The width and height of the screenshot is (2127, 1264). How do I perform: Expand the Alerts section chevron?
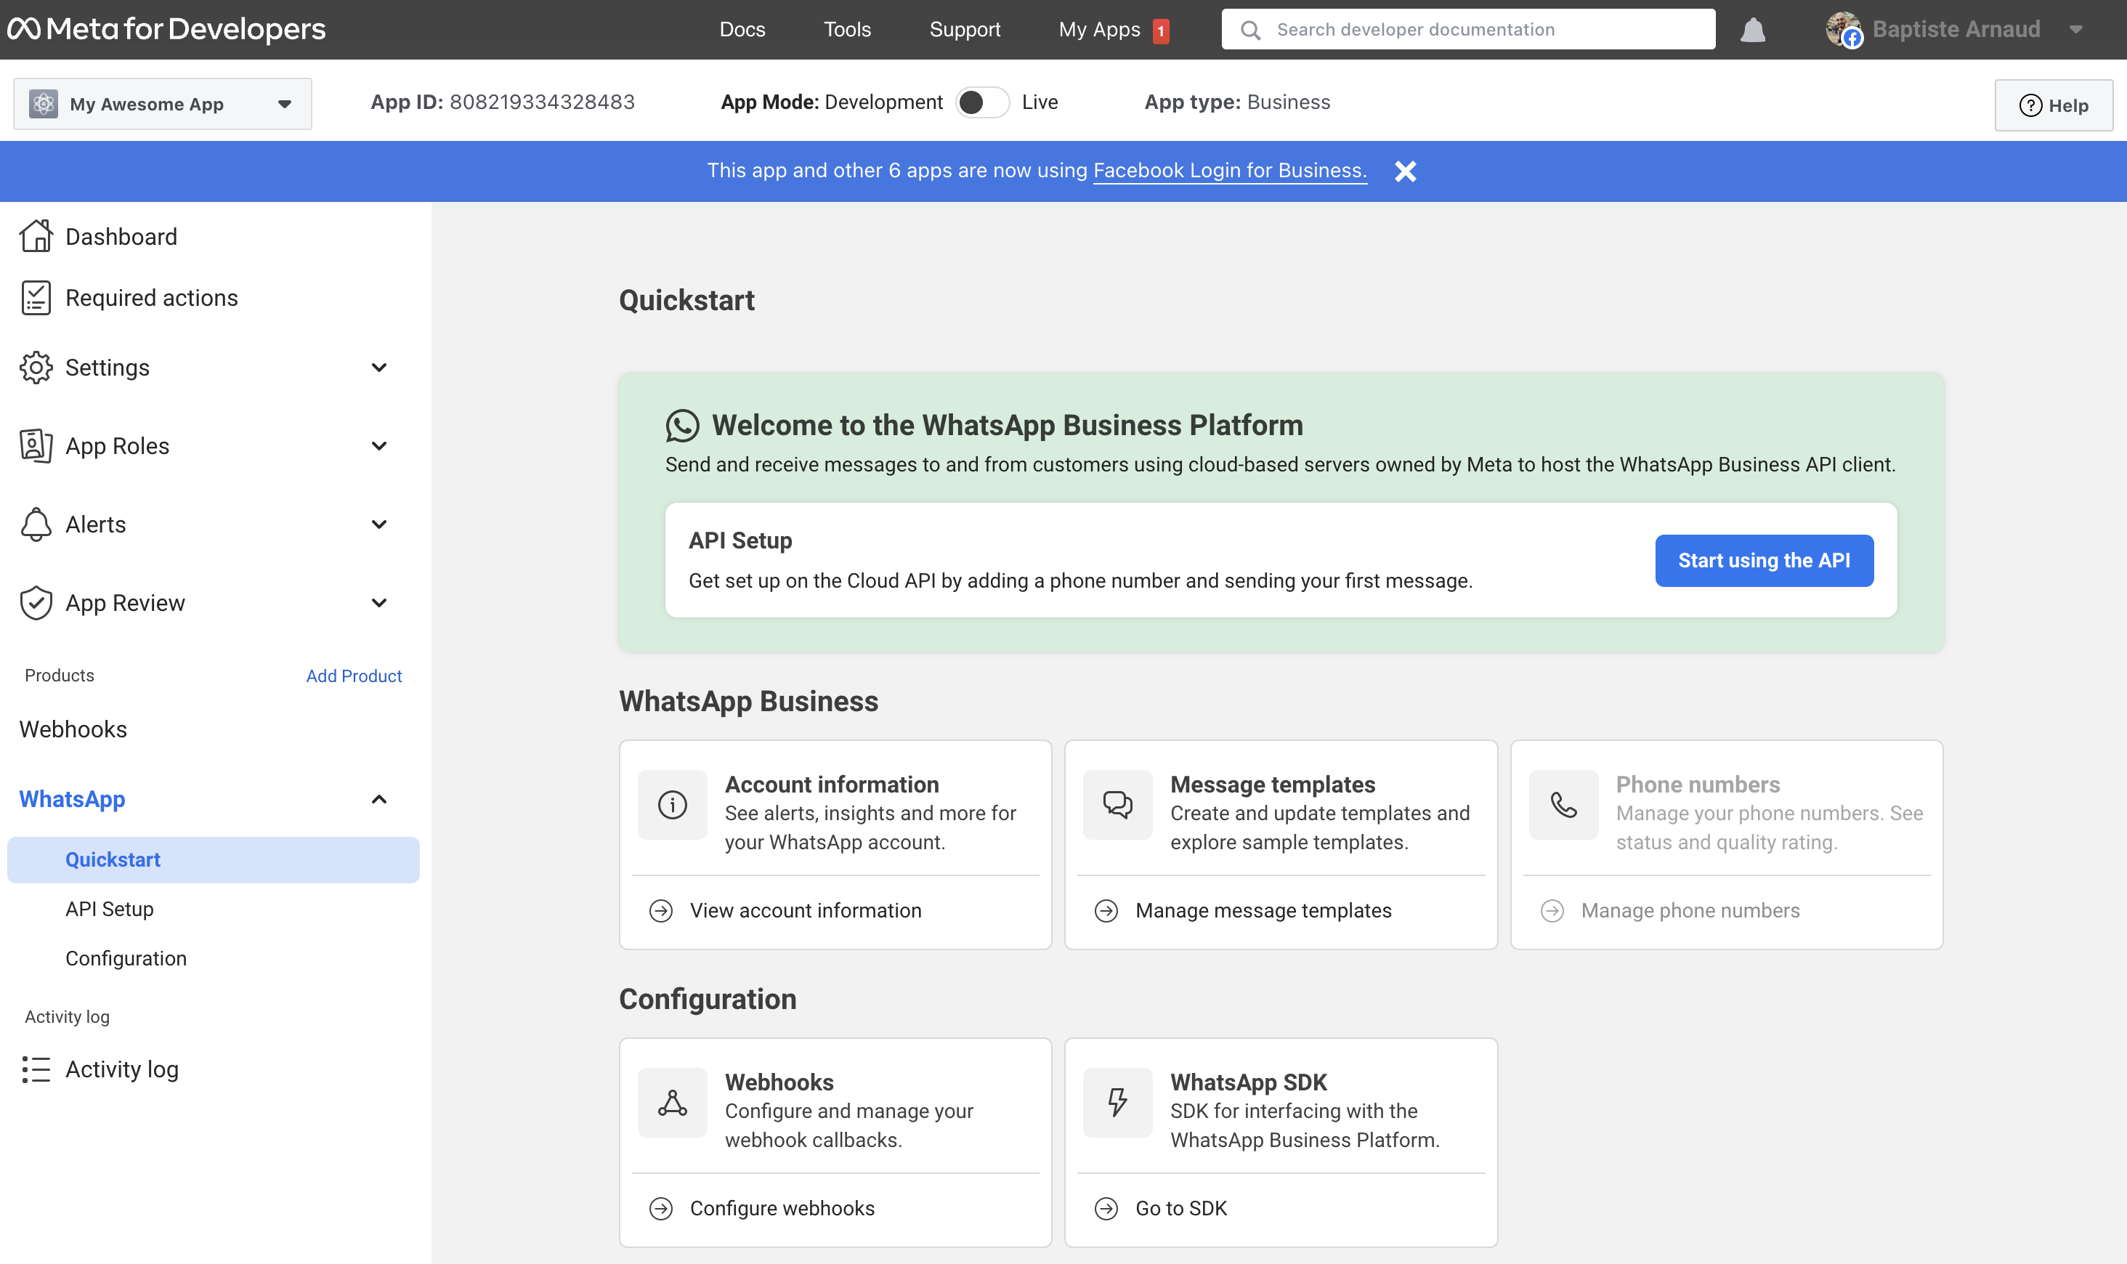pyautogui.click(x=379, y=524)
